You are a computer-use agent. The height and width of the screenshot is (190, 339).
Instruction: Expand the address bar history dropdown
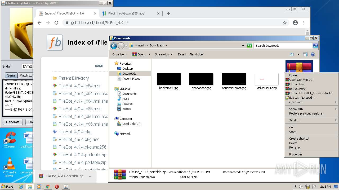pos(243,46)
